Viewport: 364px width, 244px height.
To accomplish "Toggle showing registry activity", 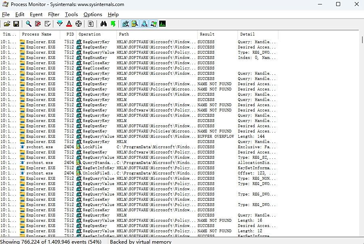I will pyautogui.click(x=125, y=23).
